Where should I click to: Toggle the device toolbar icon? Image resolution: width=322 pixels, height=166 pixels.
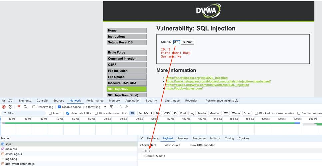[x=10, y=101]
